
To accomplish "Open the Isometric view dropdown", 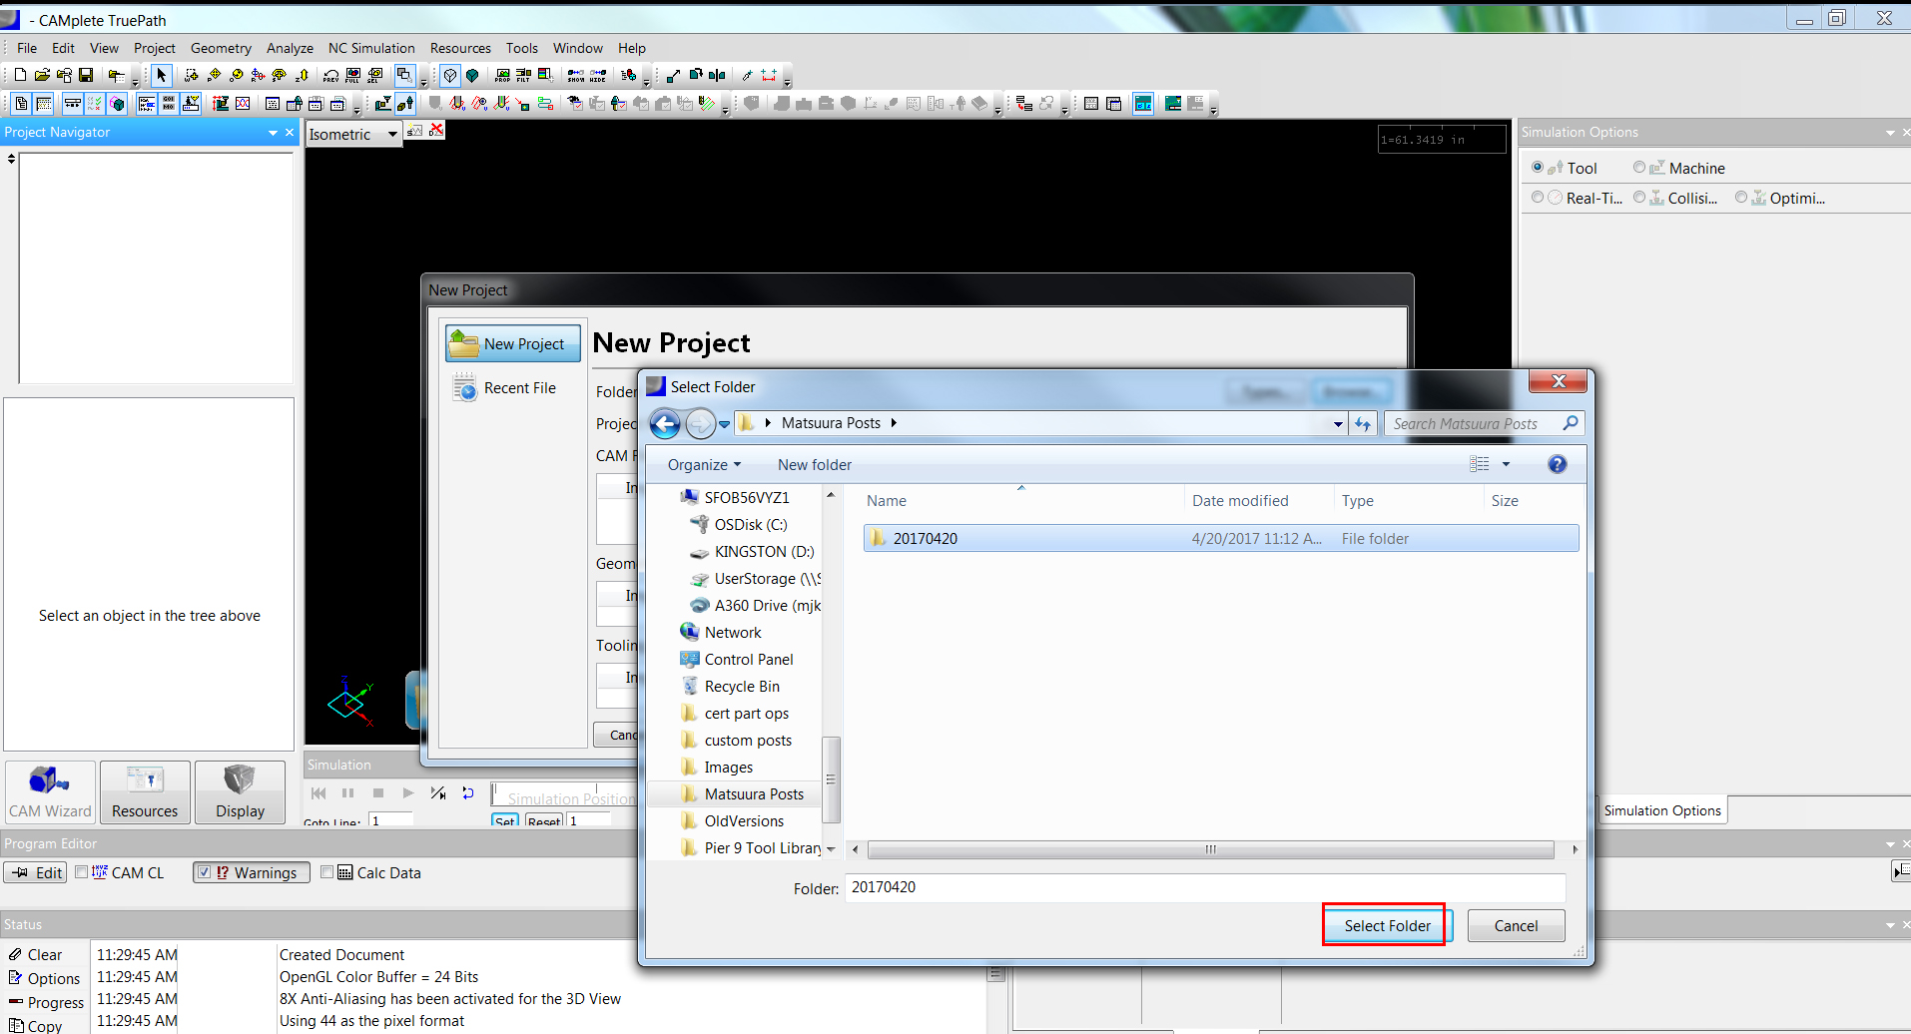I will click(392, 134).
